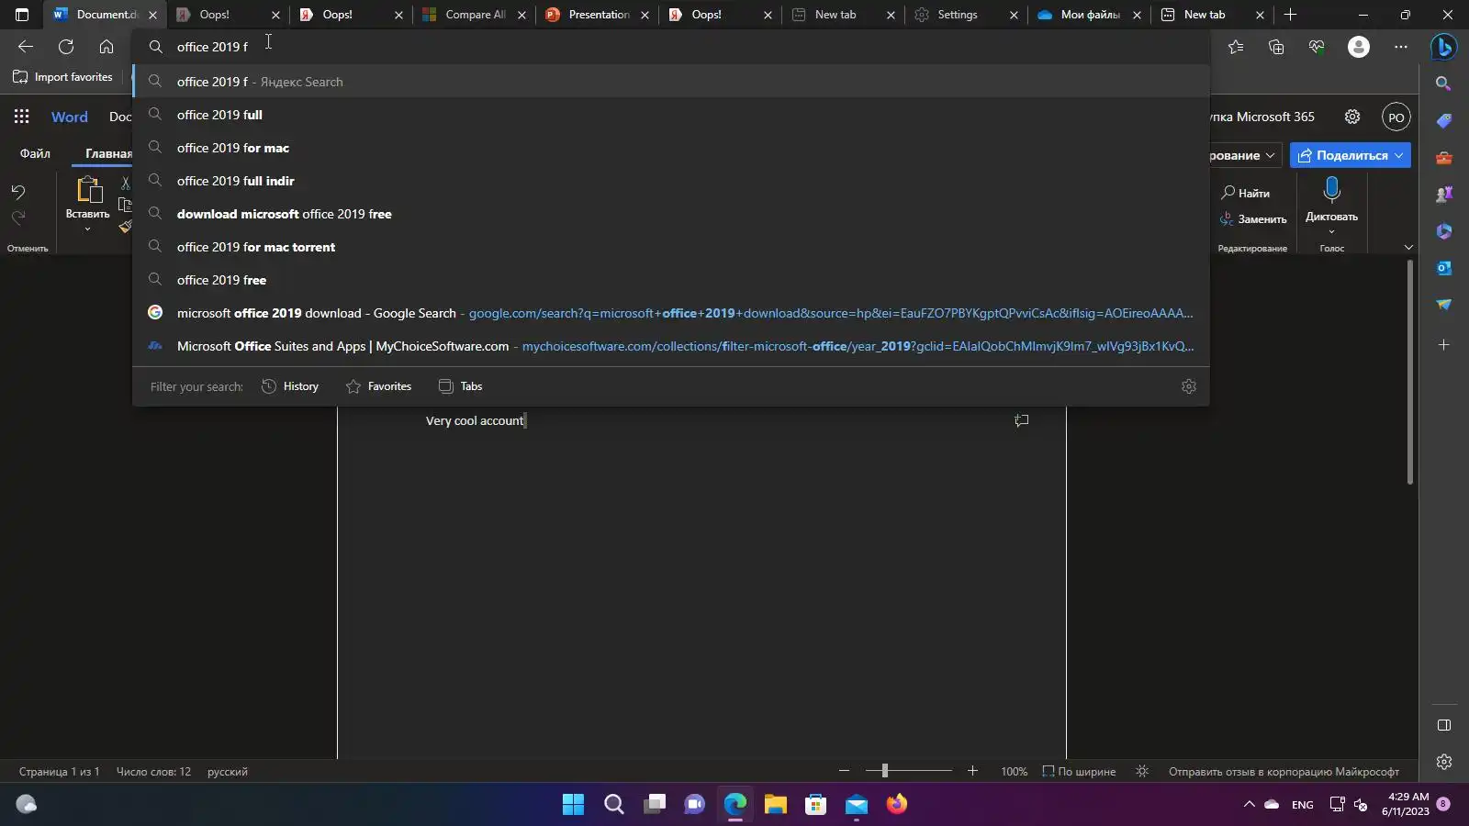Click Import favorites in the favorites bar
This screenshot has width=1469, height=826.
(62, 77)
